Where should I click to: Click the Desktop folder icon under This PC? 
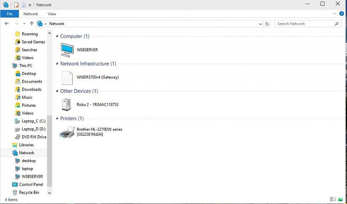[18, 73]
